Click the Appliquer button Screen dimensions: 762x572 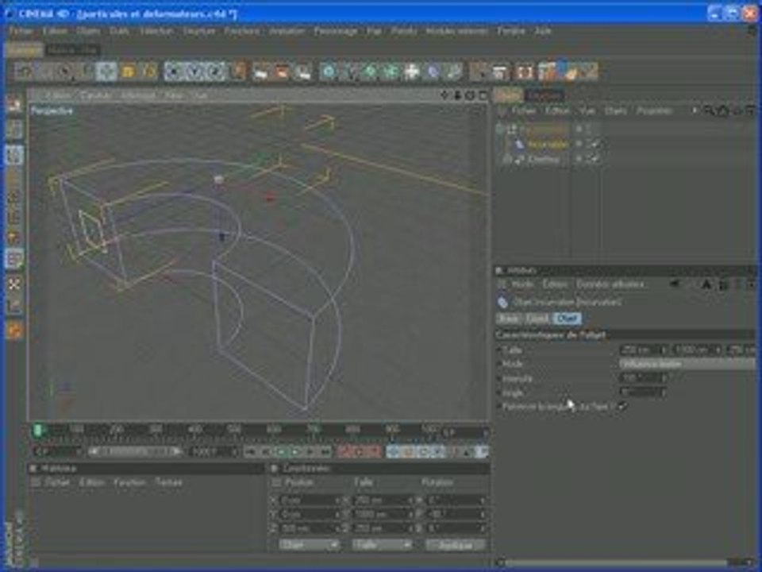coord(456,545)
